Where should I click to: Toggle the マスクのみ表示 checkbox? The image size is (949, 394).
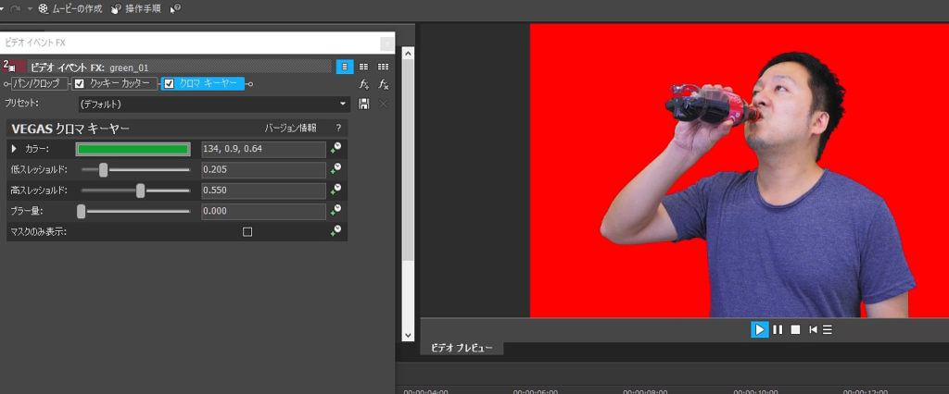(x=247, y=232)
